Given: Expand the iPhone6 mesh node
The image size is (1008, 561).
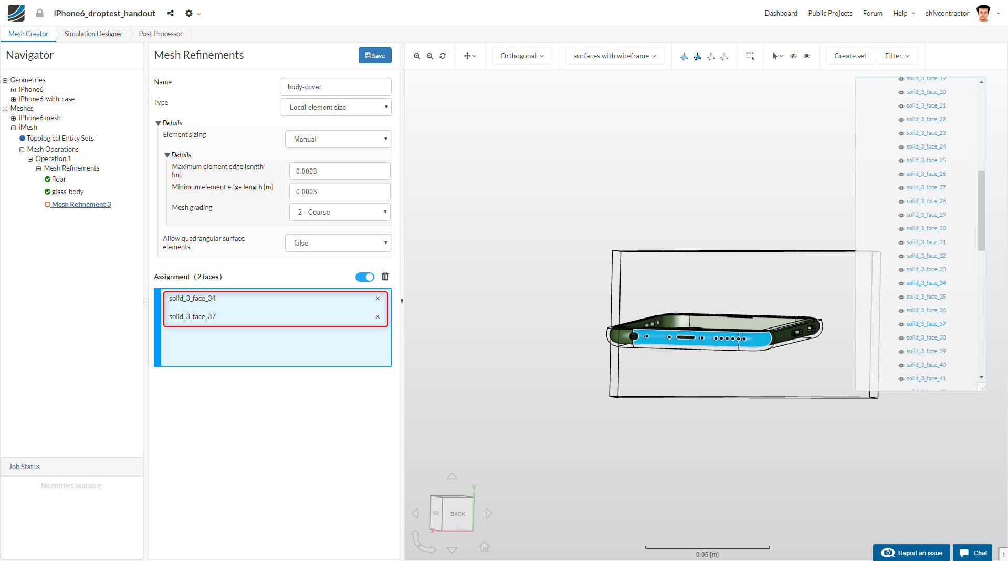Looking at the screenshot, I should [14, 118].
